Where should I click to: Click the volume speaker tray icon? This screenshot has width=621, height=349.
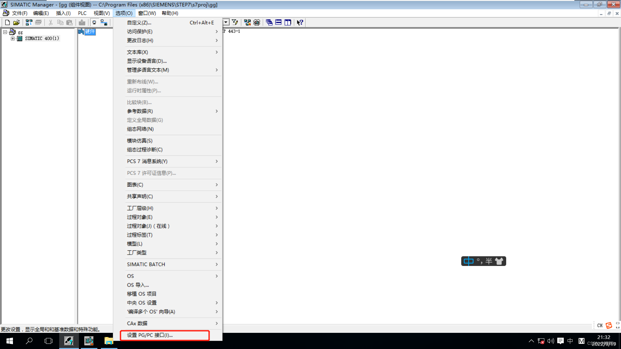tap(550, 341)
